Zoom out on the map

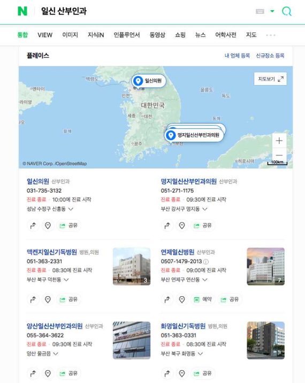pyautogui.click(x=279, y=155)
